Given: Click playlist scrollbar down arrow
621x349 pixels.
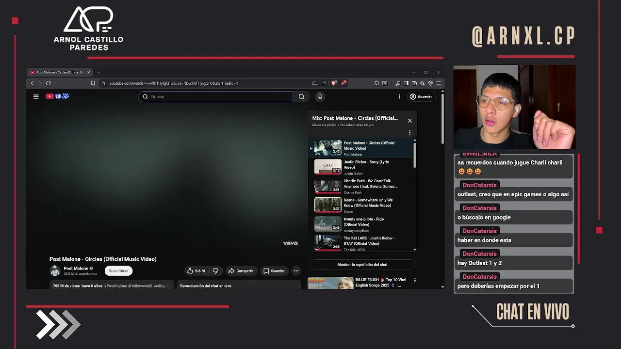Looking at the screenshot, I should point(415,250).
